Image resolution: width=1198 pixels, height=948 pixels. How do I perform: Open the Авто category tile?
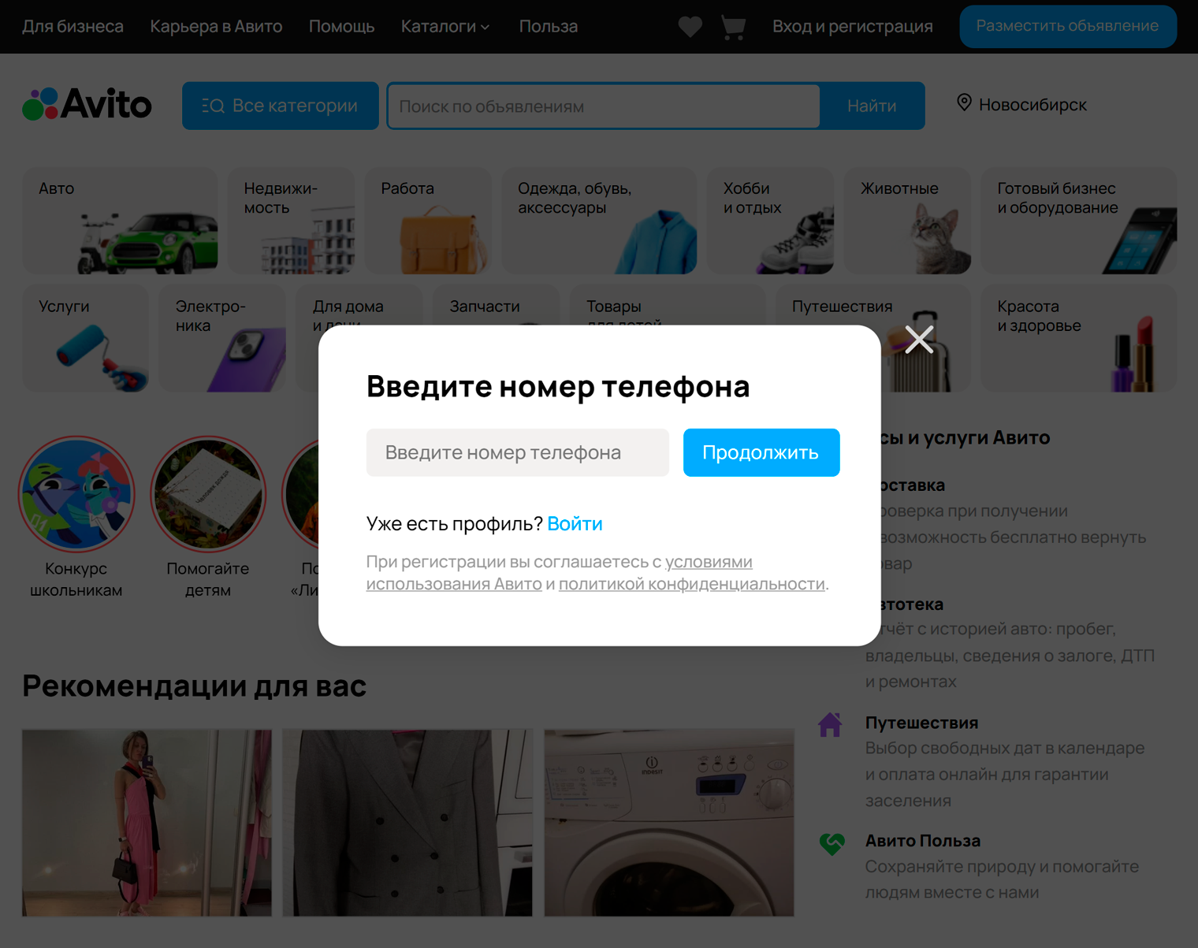[120, 221]
